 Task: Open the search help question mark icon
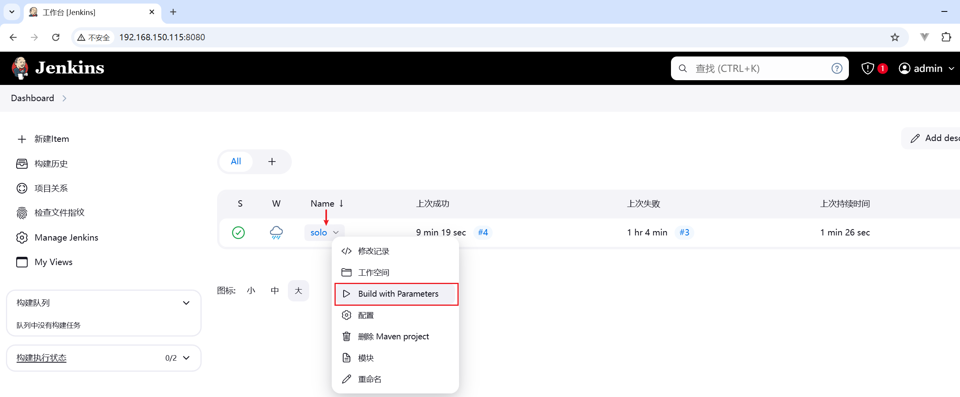coord(837,68)
